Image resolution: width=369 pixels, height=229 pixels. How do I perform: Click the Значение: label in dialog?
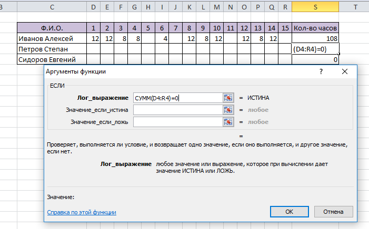click(61, 197)
